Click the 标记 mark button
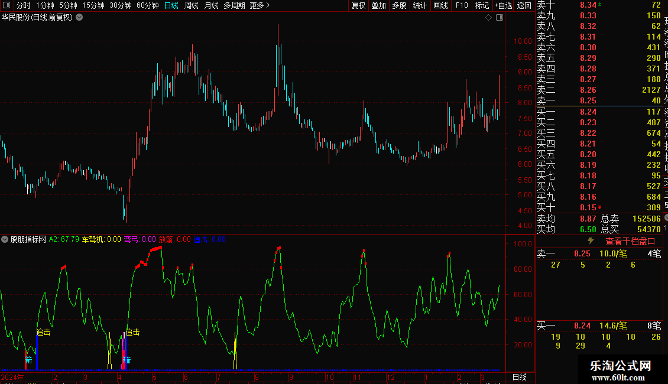The image size is (668, 384). (x=482, y=5)
